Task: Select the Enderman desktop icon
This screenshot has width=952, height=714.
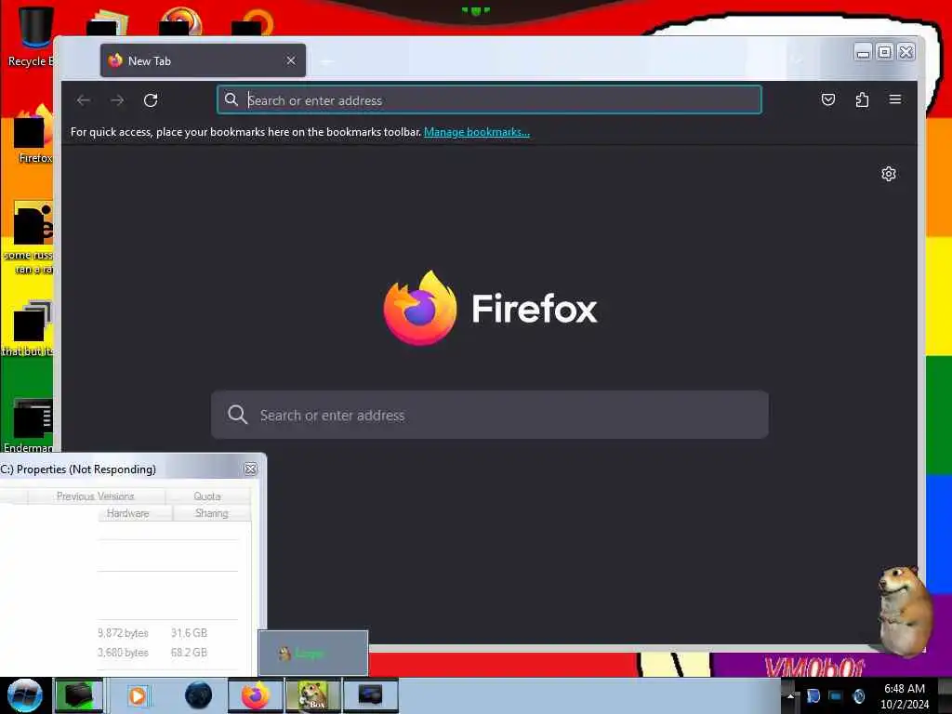Action: [29, 425]
